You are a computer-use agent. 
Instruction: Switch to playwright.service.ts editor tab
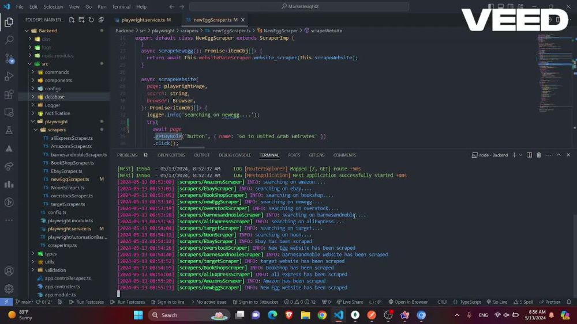tap(143, 20)
